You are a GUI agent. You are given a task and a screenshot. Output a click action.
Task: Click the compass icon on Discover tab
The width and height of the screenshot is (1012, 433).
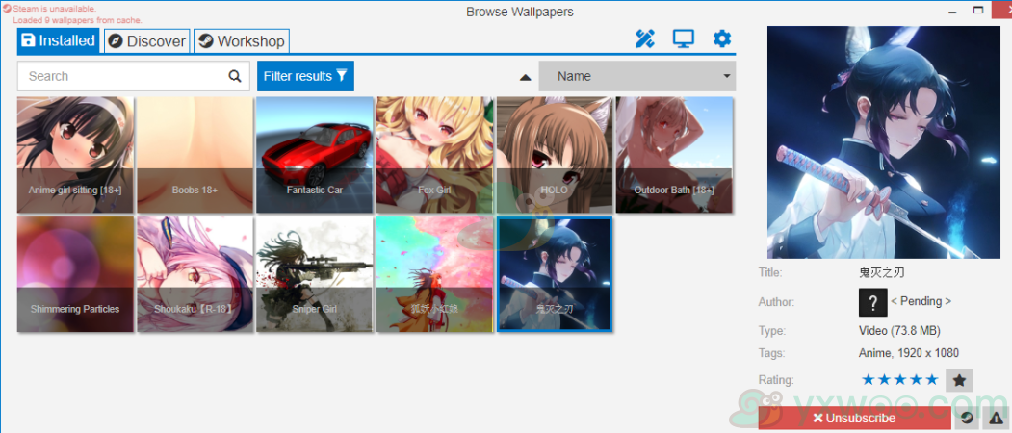click(116, 41)
